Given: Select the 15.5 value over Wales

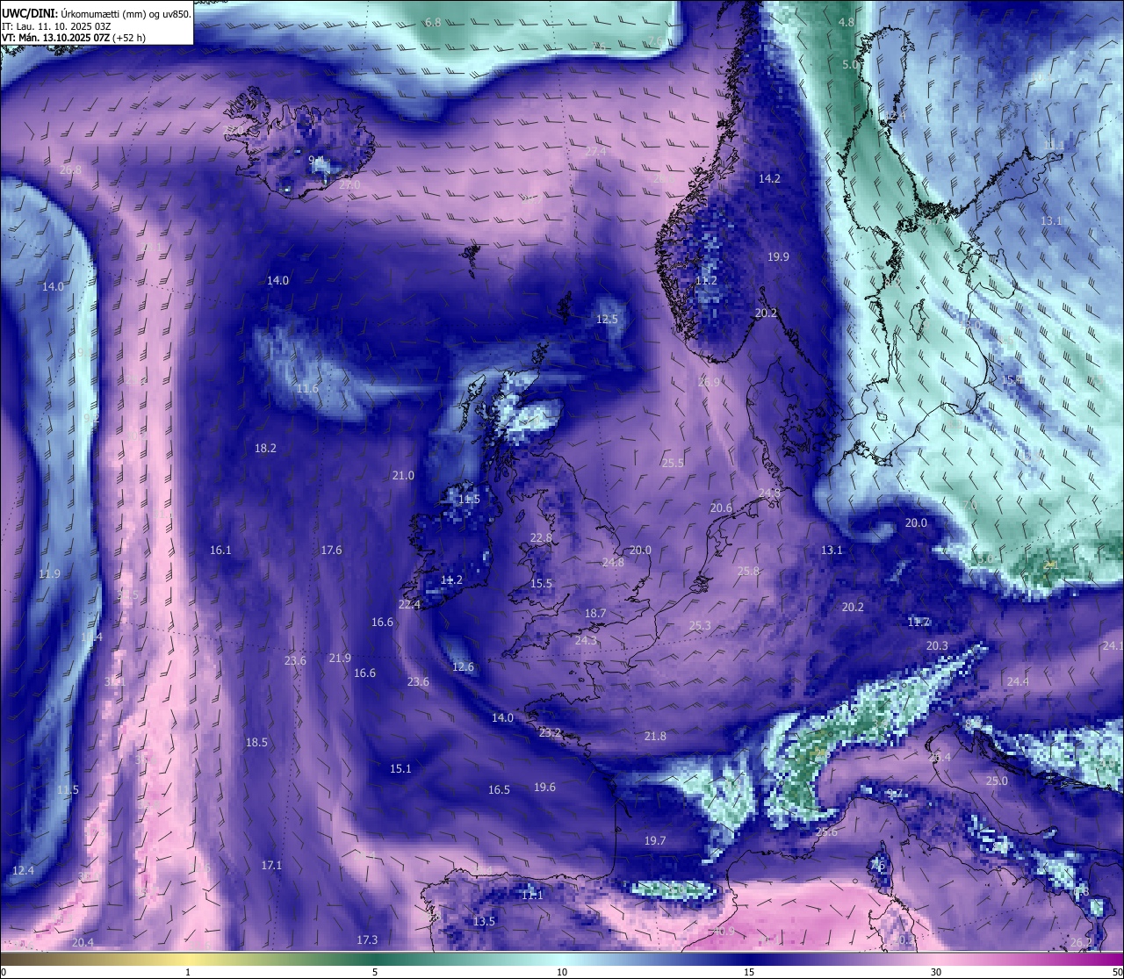Looking at the screenshot, I should [x=541, y=583].
